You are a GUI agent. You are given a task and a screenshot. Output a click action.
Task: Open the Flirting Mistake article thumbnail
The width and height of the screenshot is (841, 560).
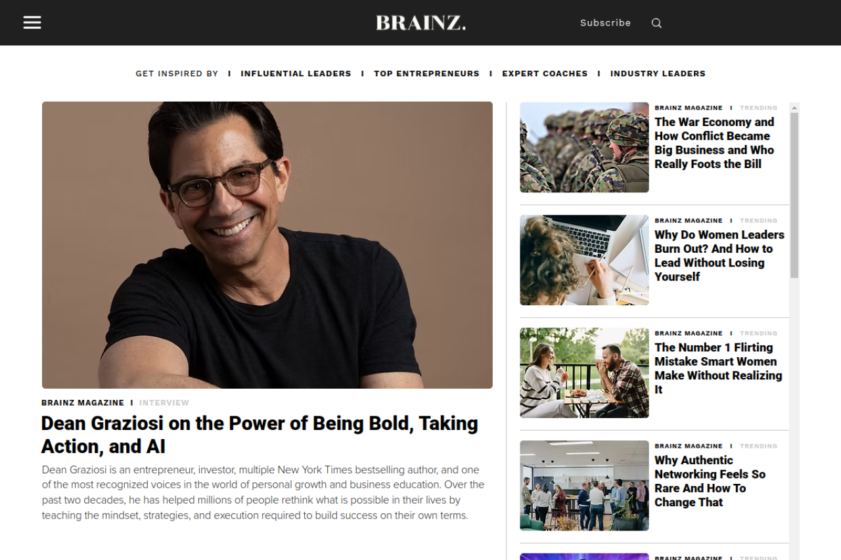tap(584, 373)
